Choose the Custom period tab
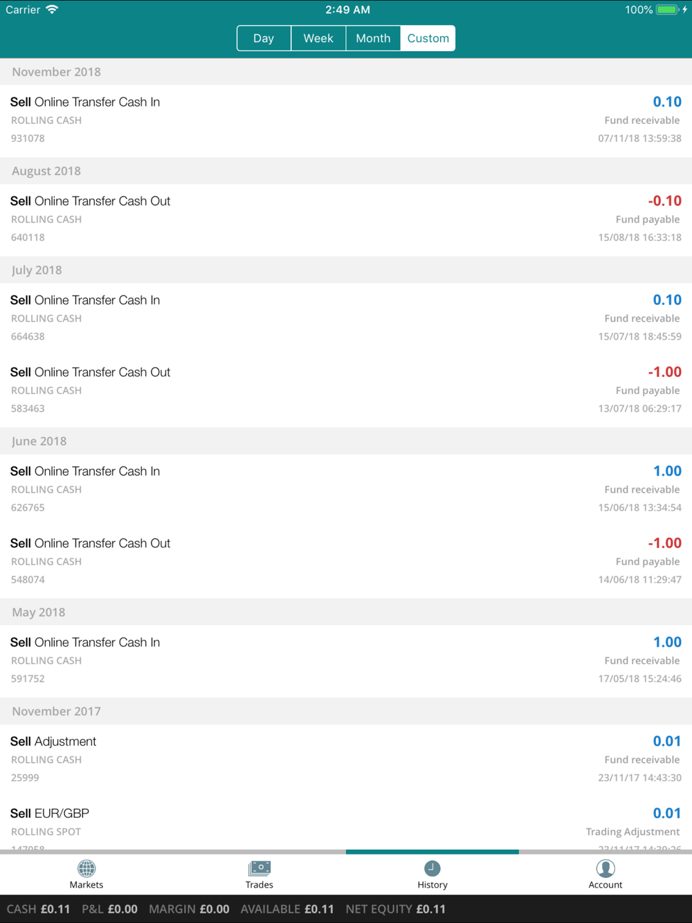The width and height of the screenshot is (692, 923). pos(428,39)
